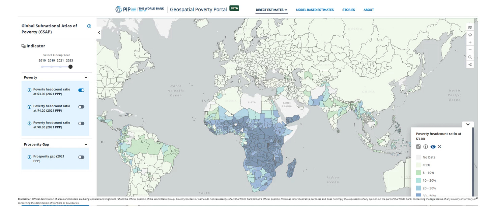Open the map search magnifier tool
Image resolution: width=491 pixels, height=213 pixels.
(470, 57)
